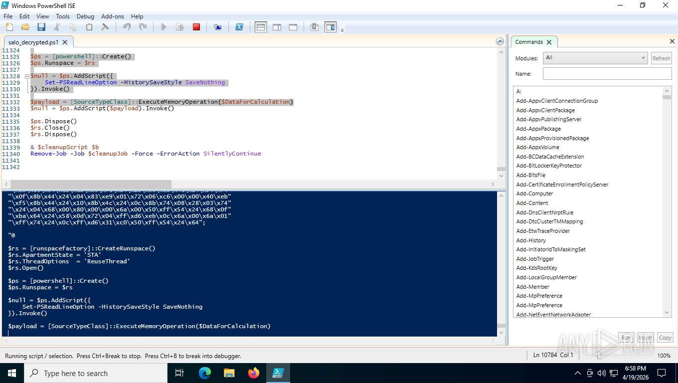Run selection toolbar icon
The height and width of the screenshot is (383, 678).
click(180, 27)
